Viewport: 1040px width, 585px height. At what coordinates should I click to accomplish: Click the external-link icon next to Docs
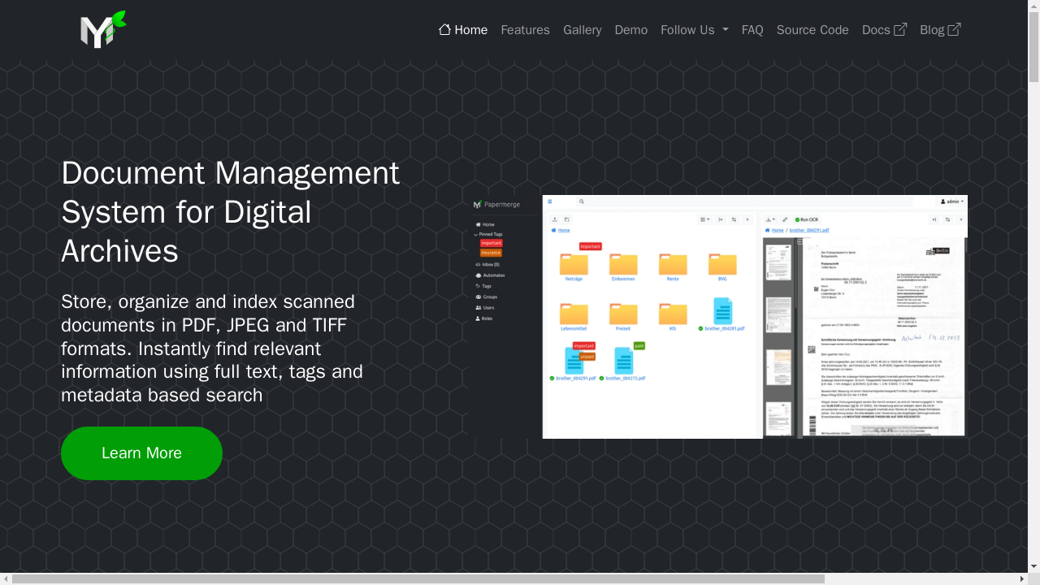click(x=900, y=29)
